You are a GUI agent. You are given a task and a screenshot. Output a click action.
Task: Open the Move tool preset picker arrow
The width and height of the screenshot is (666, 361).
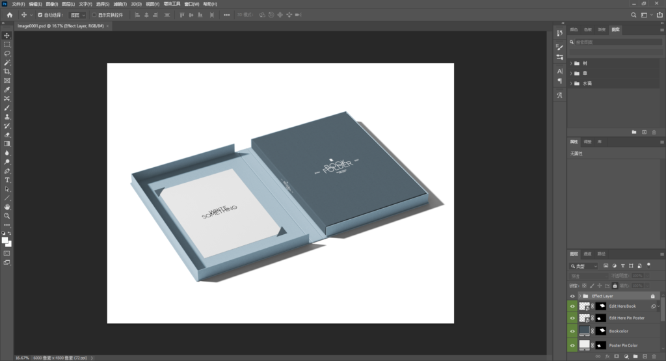click(x=31, y=15)
